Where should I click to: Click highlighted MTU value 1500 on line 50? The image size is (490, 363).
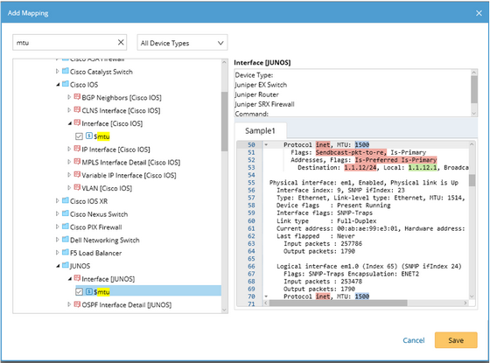(x=362, y=144)
